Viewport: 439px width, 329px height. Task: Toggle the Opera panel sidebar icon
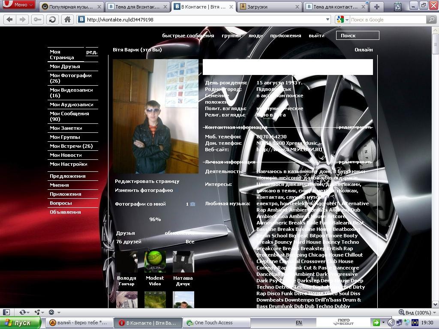(x=6, y=312)
